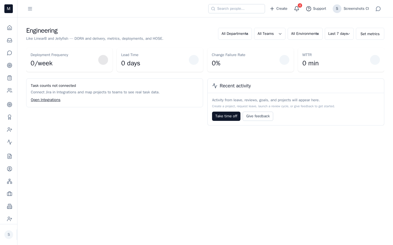Click the chat bubble icon in top bar
The width and height of the screenshot is (393, 245).
[x=378, y=9]
